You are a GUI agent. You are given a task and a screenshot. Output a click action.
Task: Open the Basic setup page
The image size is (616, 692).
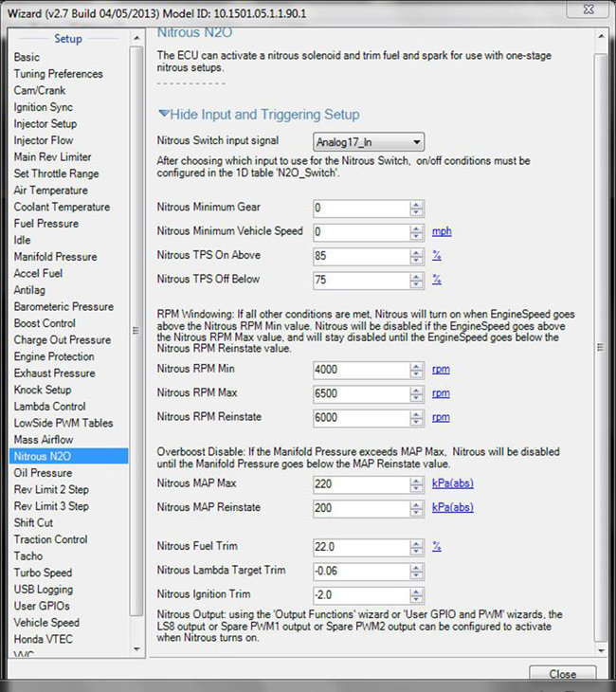(x=27, y=58)
